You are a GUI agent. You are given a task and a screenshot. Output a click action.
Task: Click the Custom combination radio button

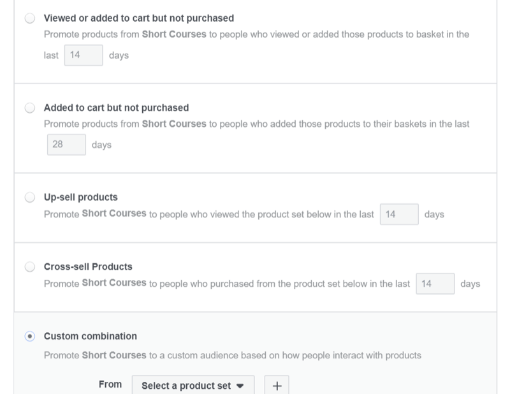click(x=30, y=336)
